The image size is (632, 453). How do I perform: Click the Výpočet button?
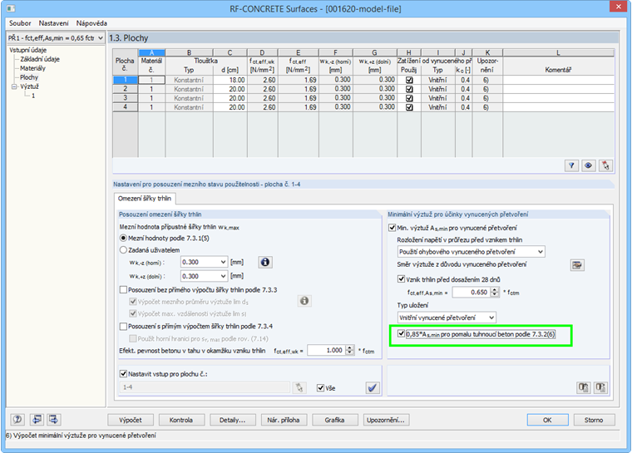click(131, 420)
